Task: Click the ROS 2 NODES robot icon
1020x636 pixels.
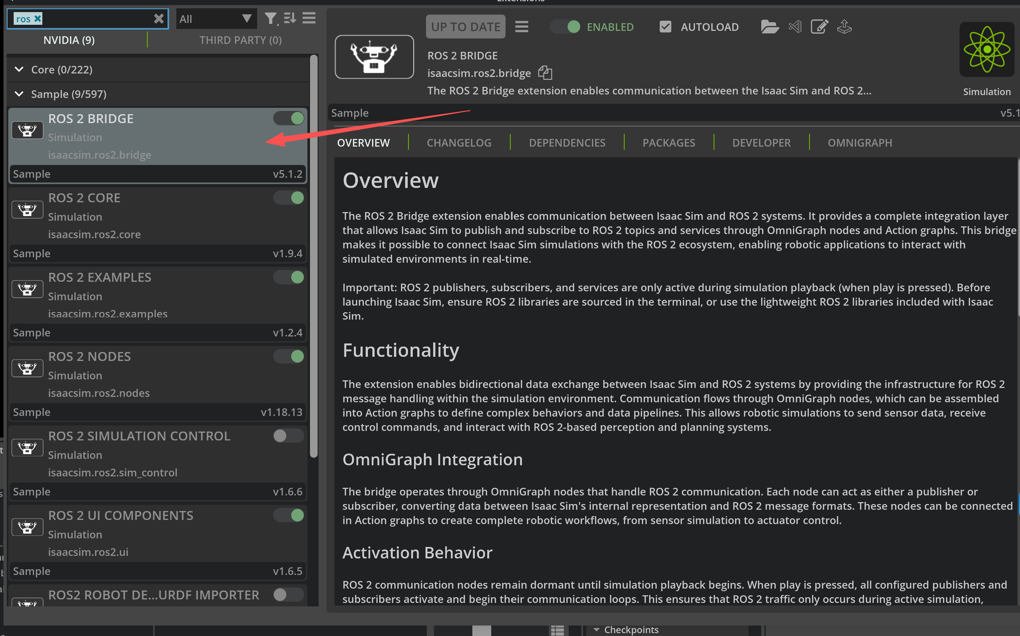Action: (27, 369)
